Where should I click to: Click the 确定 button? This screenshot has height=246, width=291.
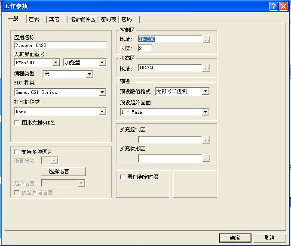click(x=235, y=238)
